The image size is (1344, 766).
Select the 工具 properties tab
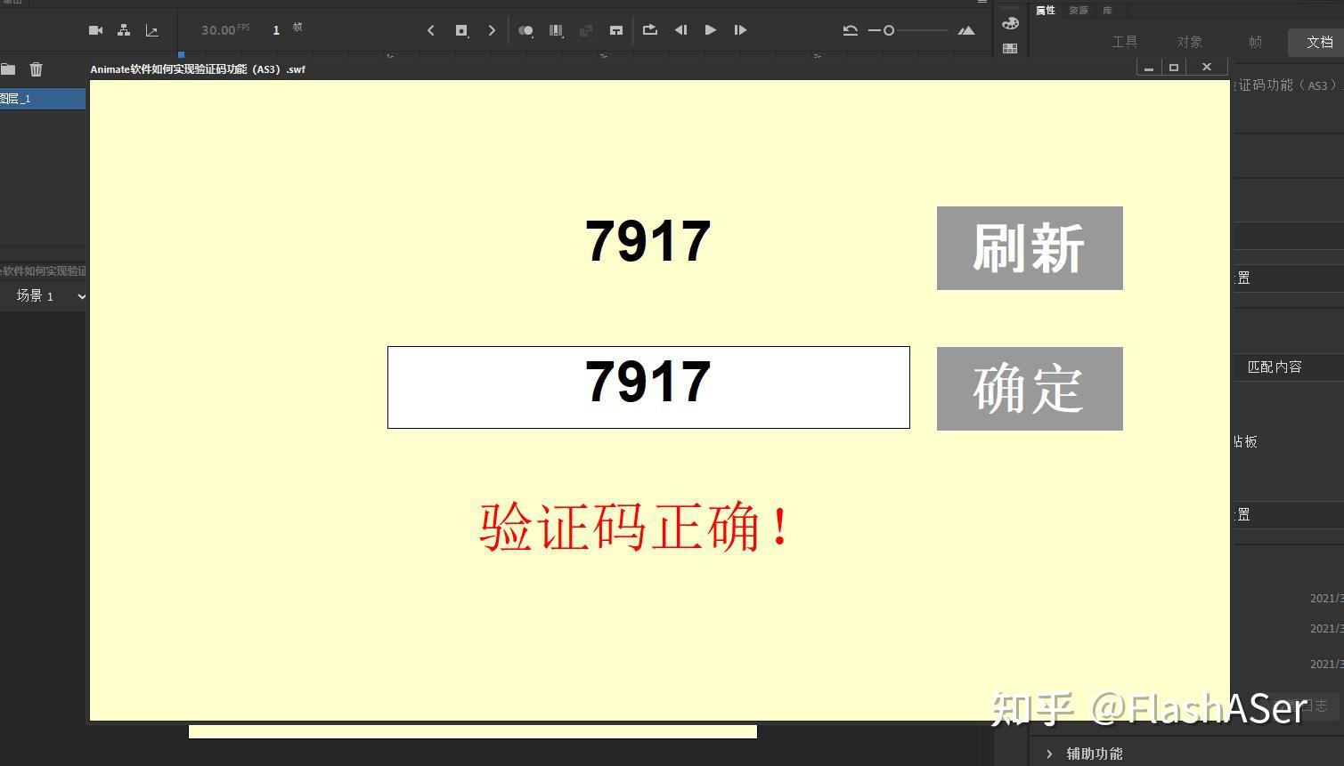[1126, 41]
